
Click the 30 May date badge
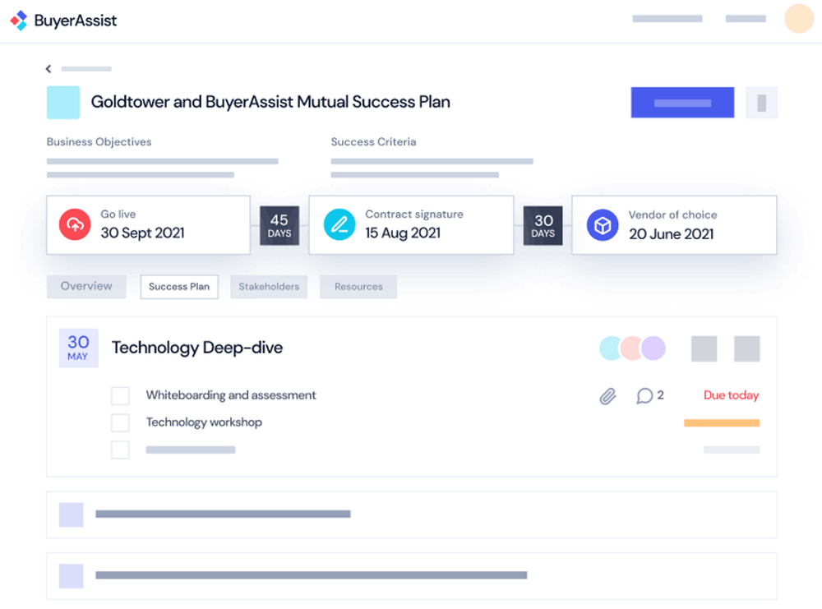[x=78, y=348]
